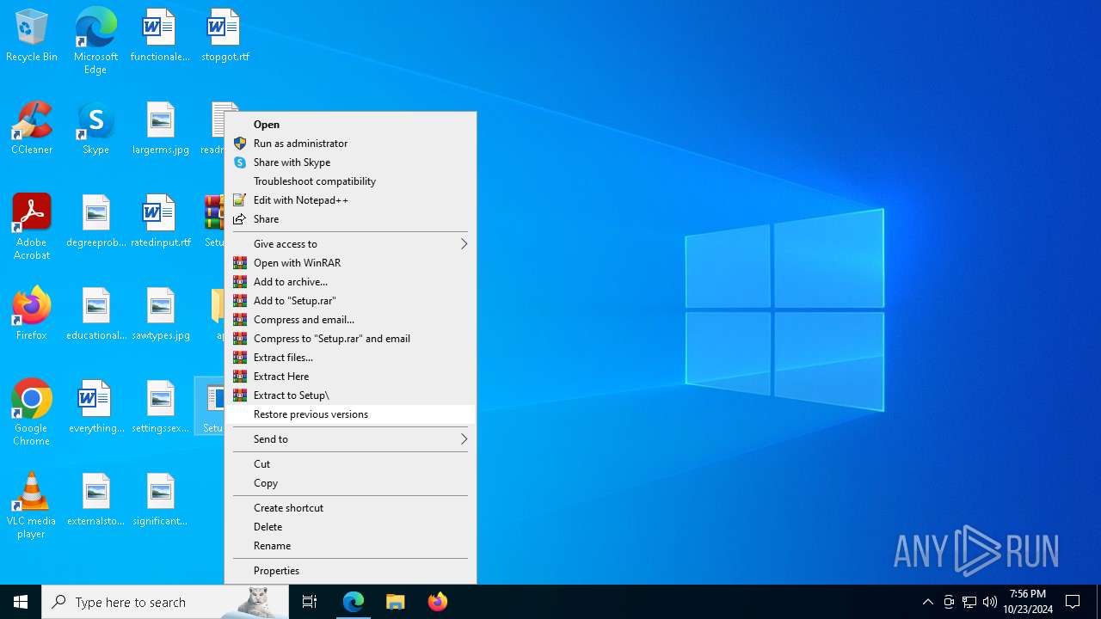1101x619 pixels.
Task: Choose Compress and email...
Action: point(351,320)
